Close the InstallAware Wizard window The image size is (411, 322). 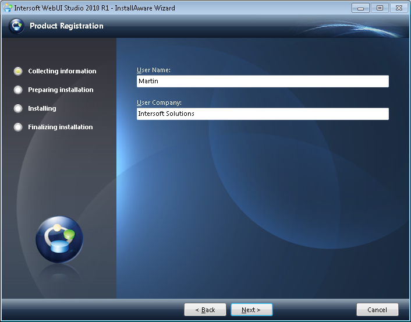(x=399, y=8)
